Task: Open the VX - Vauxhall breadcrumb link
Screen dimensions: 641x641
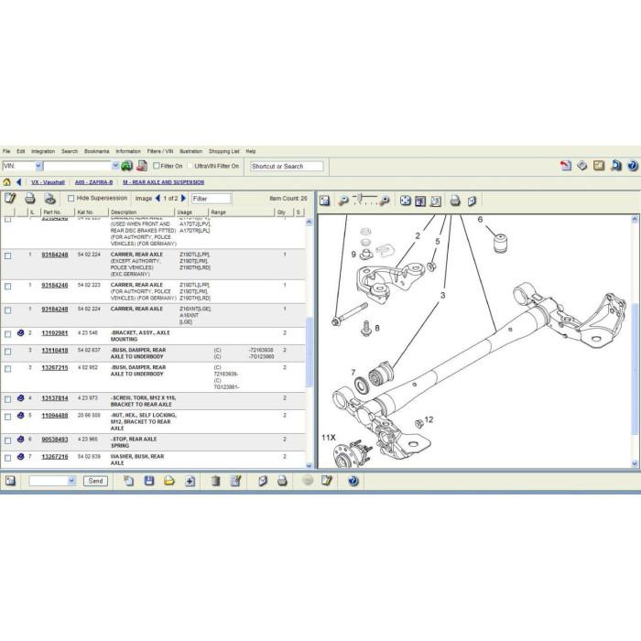Action: click(x=48, y=182)
